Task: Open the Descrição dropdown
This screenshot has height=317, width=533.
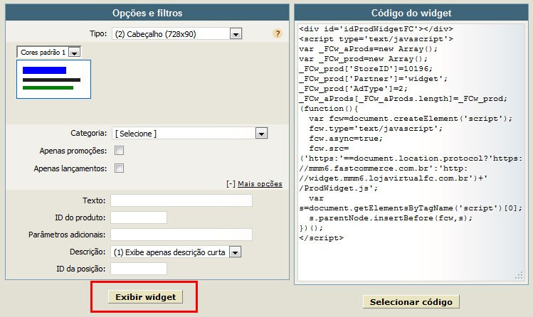Action: click(176, 252)
